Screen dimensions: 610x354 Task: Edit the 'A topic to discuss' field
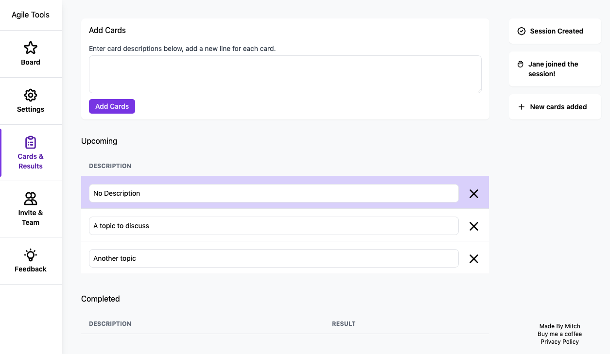tap(274, 226)
